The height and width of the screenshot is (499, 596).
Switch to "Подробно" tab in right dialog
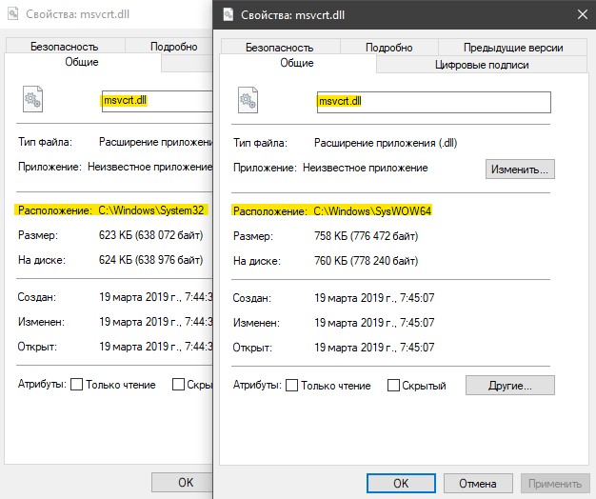[389, 48]
